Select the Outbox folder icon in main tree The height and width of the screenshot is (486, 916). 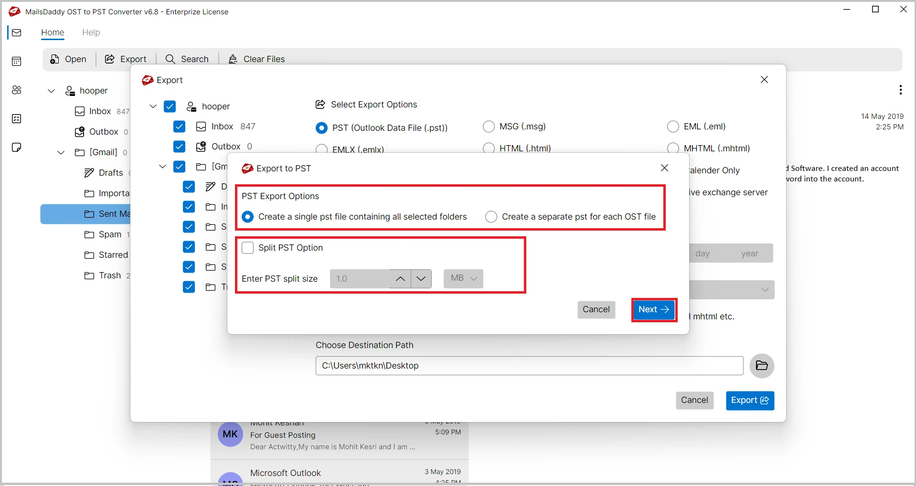click(80, 132)
